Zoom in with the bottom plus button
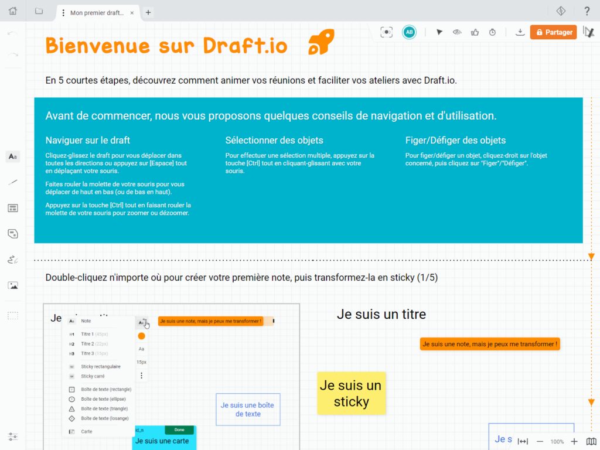600x450 pixels. point(574,442)
